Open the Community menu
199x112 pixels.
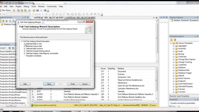[52, 6]
